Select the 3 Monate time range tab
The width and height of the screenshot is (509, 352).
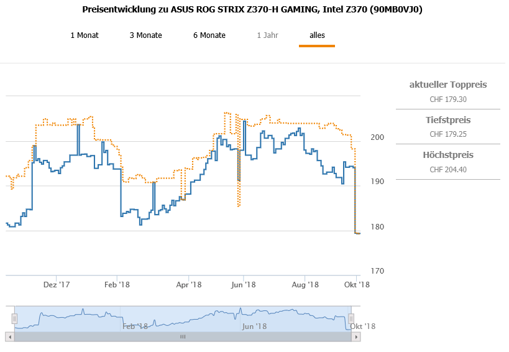tap(146, 35)
